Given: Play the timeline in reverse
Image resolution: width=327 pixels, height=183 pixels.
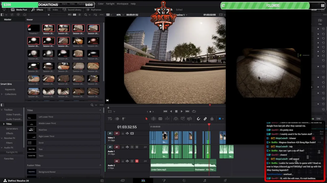Looking at the screenshot, I should pyautogui.click(x=171, y=111).
